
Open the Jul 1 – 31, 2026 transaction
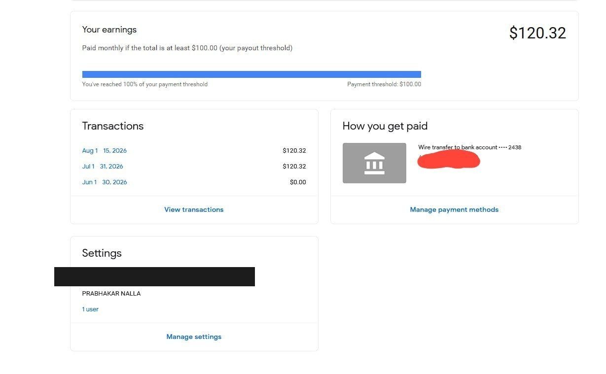103,167
